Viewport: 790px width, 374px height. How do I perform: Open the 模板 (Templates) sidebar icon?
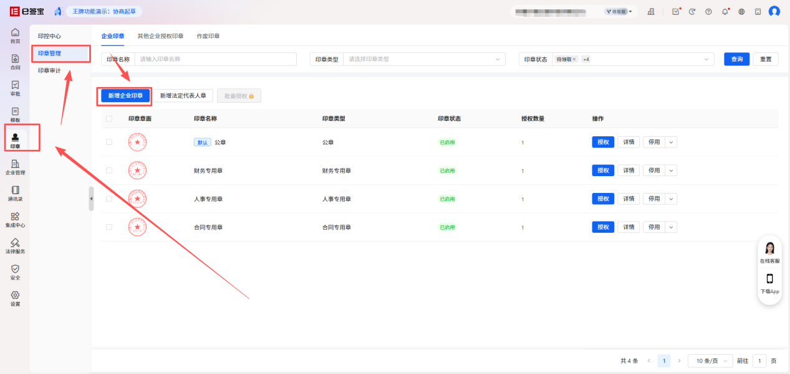coord(15,114)
